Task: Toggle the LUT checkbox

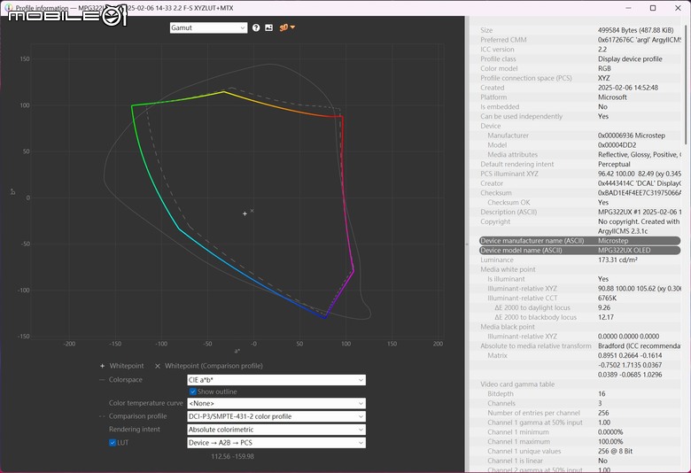Action: tap(113, 443)
